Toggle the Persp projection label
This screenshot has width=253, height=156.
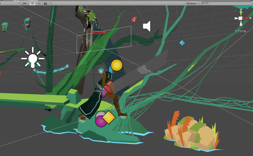pos(240,31)
